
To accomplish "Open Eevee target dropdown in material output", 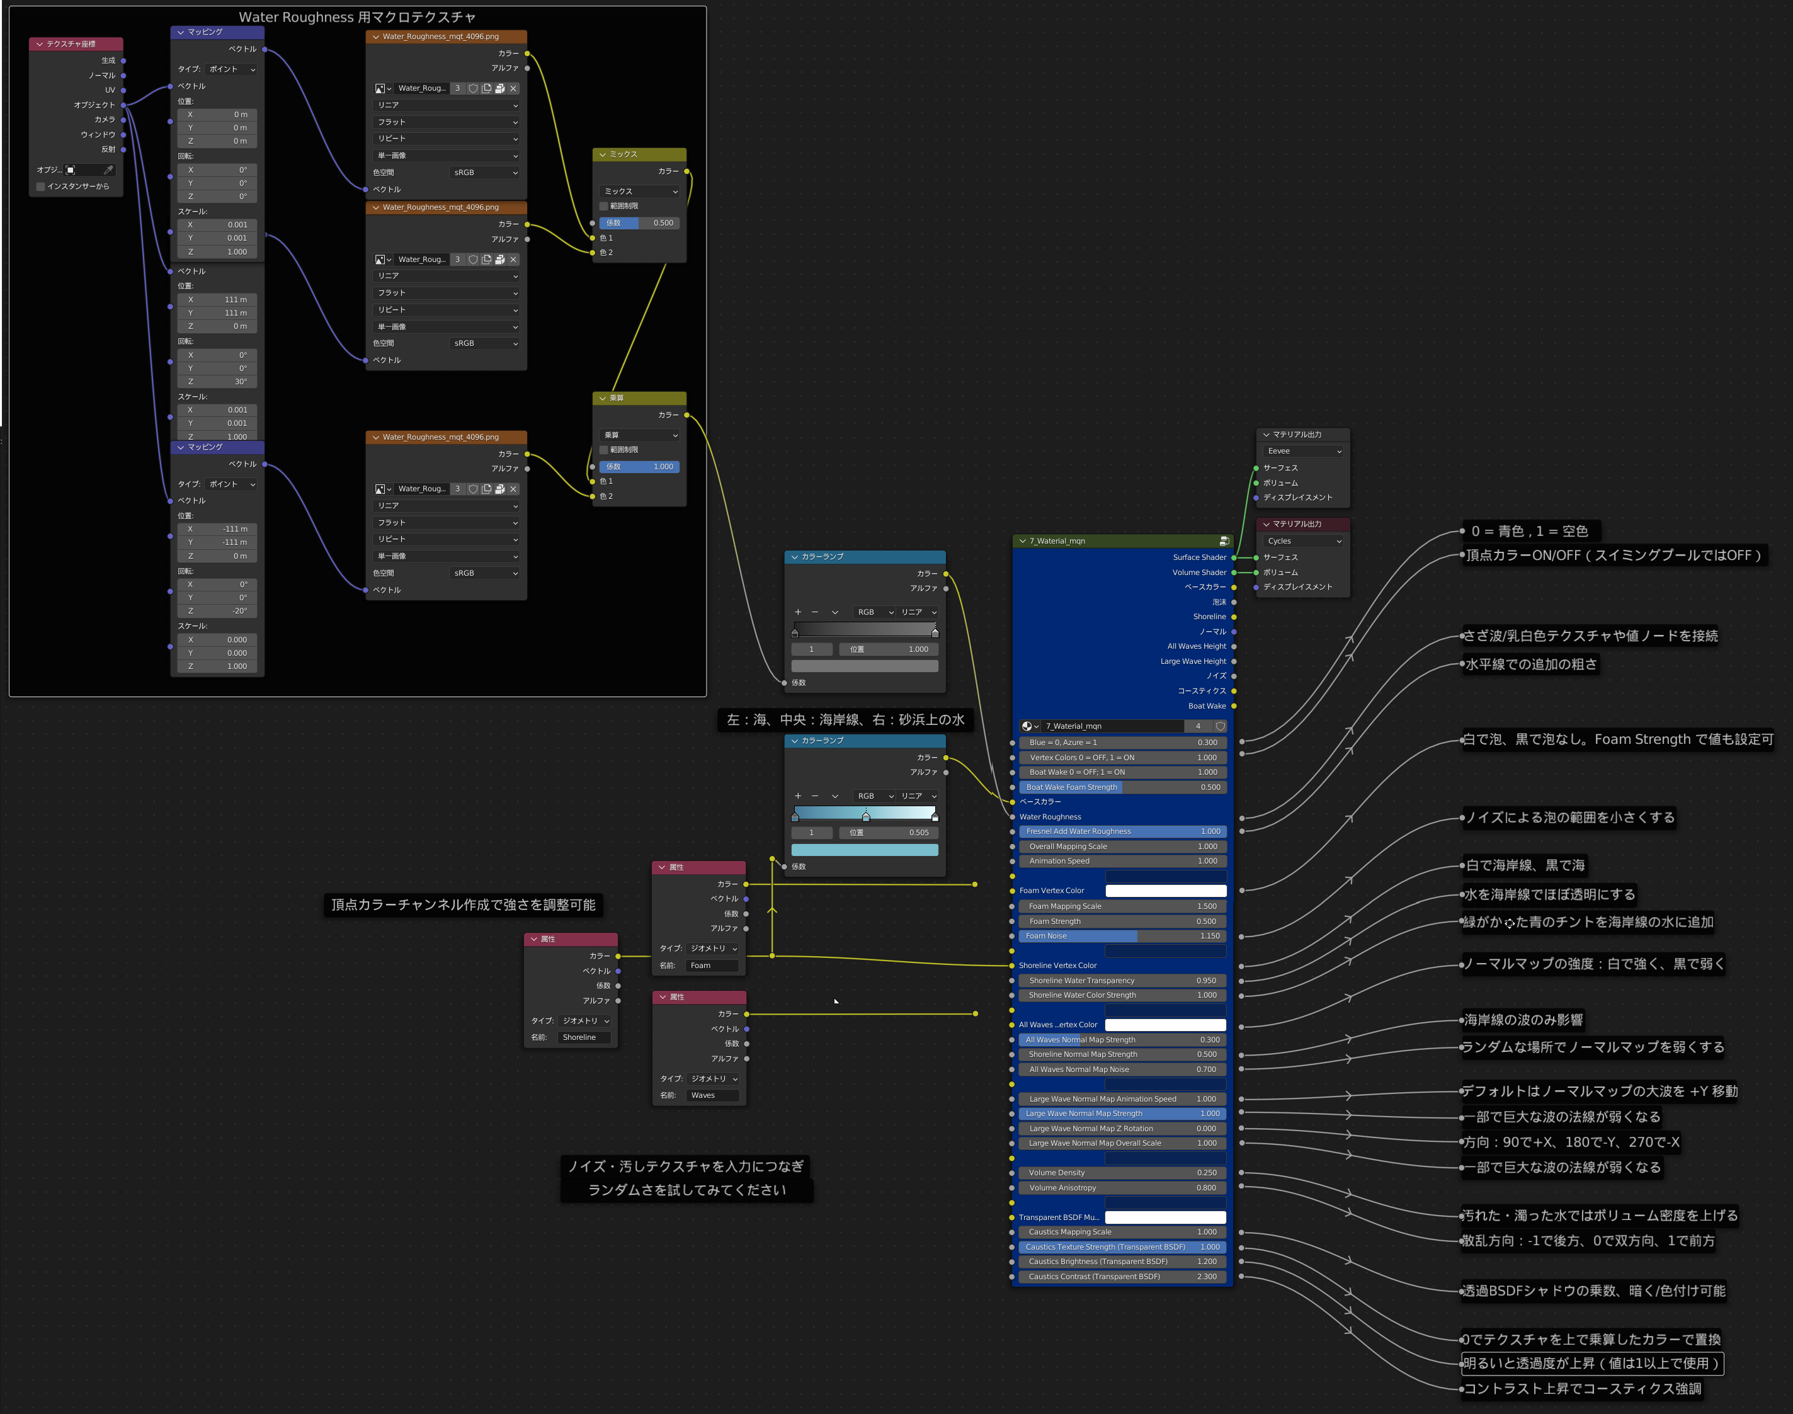I will [x=1303, y=451].
